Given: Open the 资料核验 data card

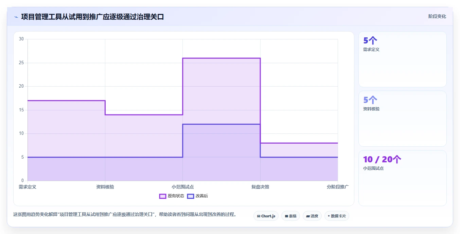Looking at the screenshot, I should click(x=403, y=119).
